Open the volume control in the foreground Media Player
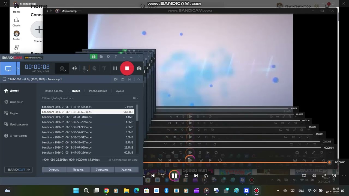Viewport: 349px width, 196px height. click(x=314, y=176)
